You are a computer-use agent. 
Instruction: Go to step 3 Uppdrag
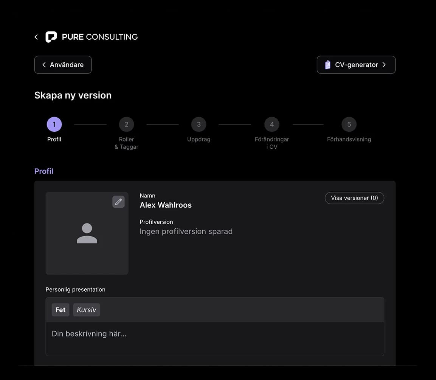(199, 125)
